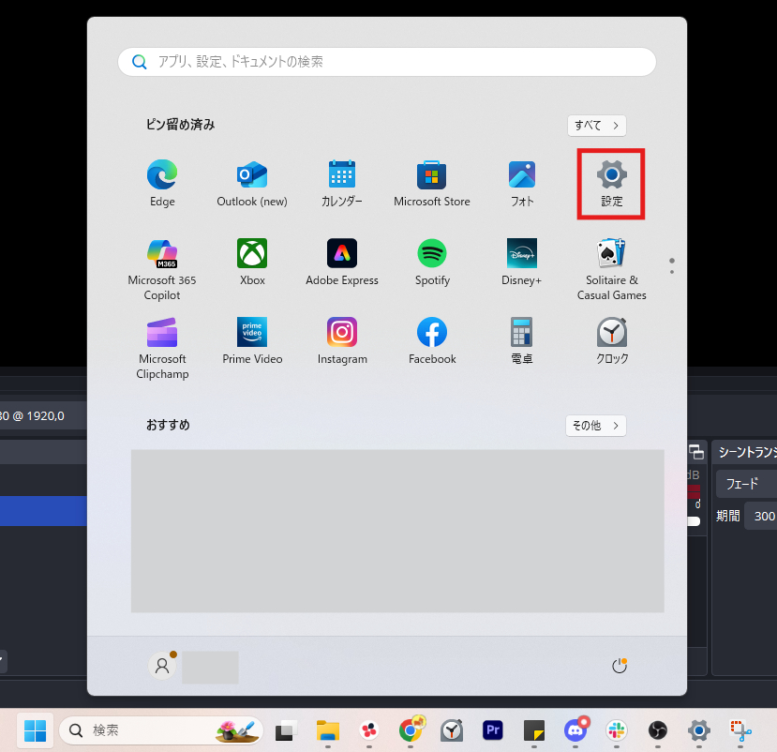Open the Microsoft Store
The width and height of the screenshot is (777, 752).
tap(431, 173)
